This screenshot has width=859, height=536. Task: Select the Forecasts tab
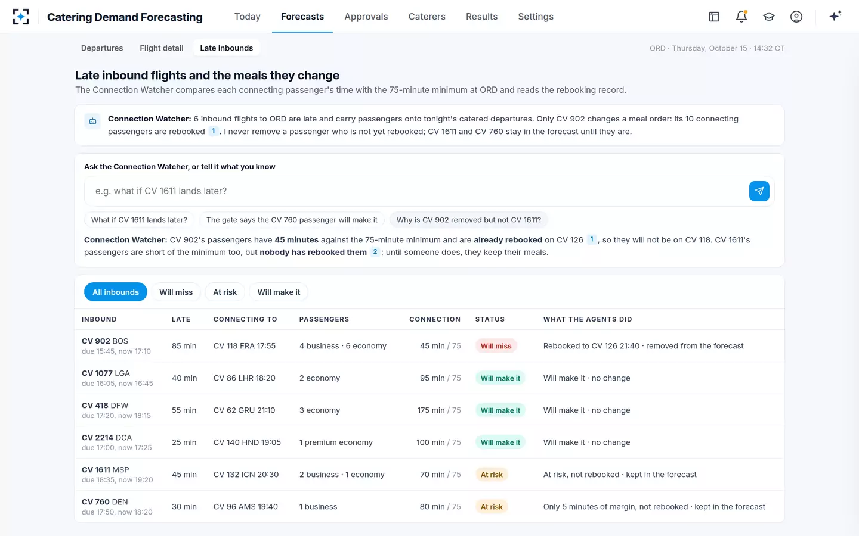302,17
